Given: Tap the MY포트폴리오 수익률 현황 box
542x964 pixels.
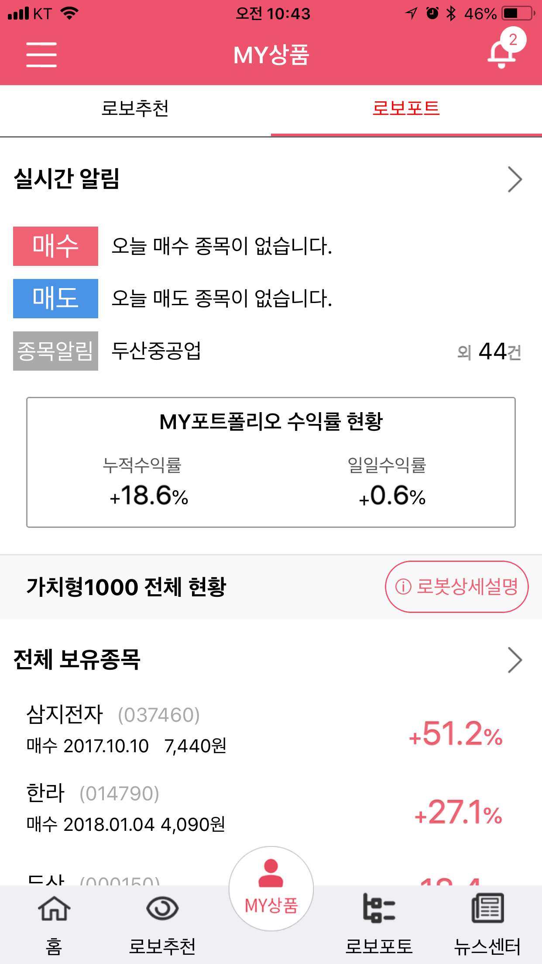Looking at the screenshot, I should [x=271, y=462].
